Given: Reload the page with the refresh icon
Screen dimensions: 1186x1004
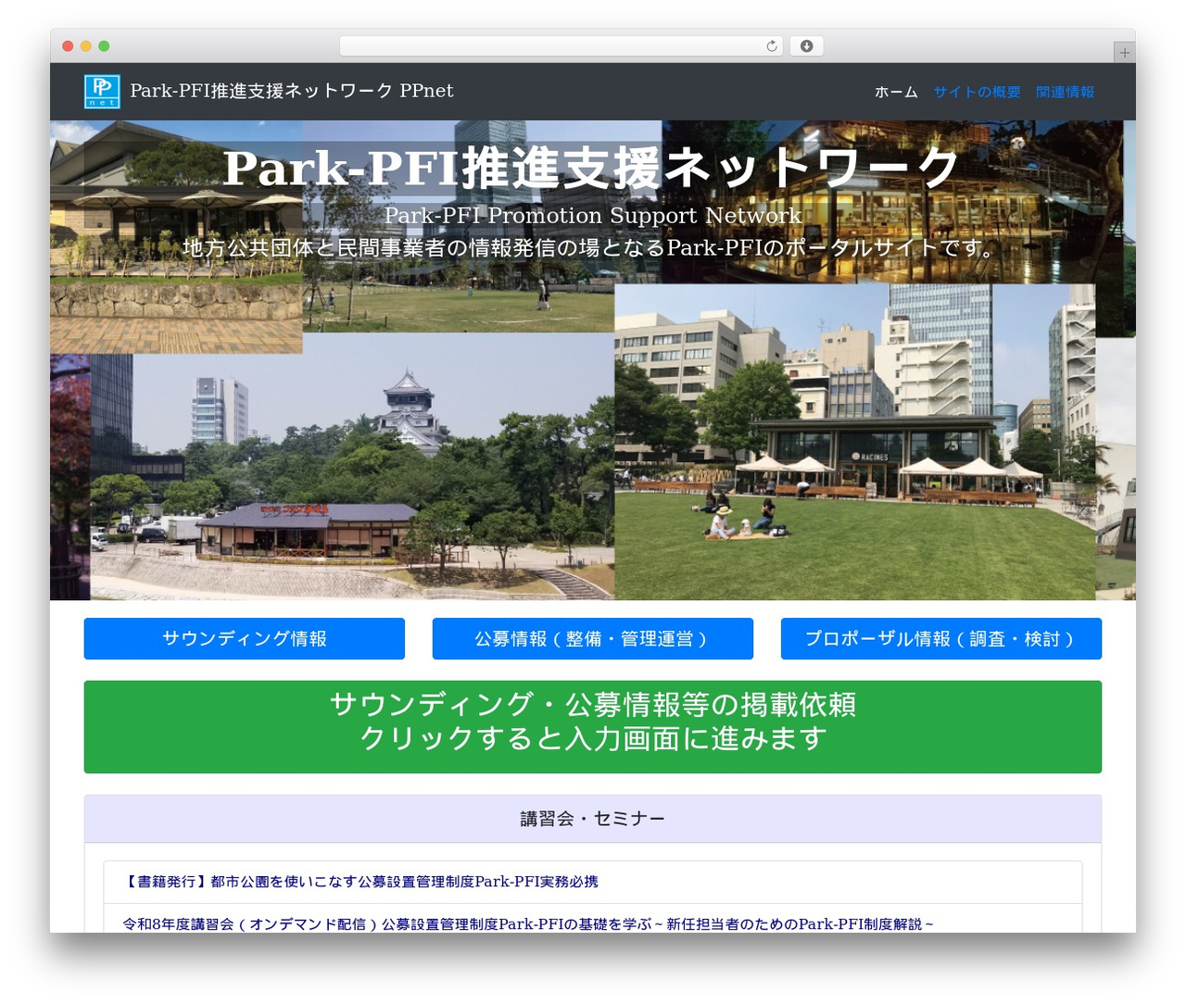Looking at the screenshot, I should 771,45.
